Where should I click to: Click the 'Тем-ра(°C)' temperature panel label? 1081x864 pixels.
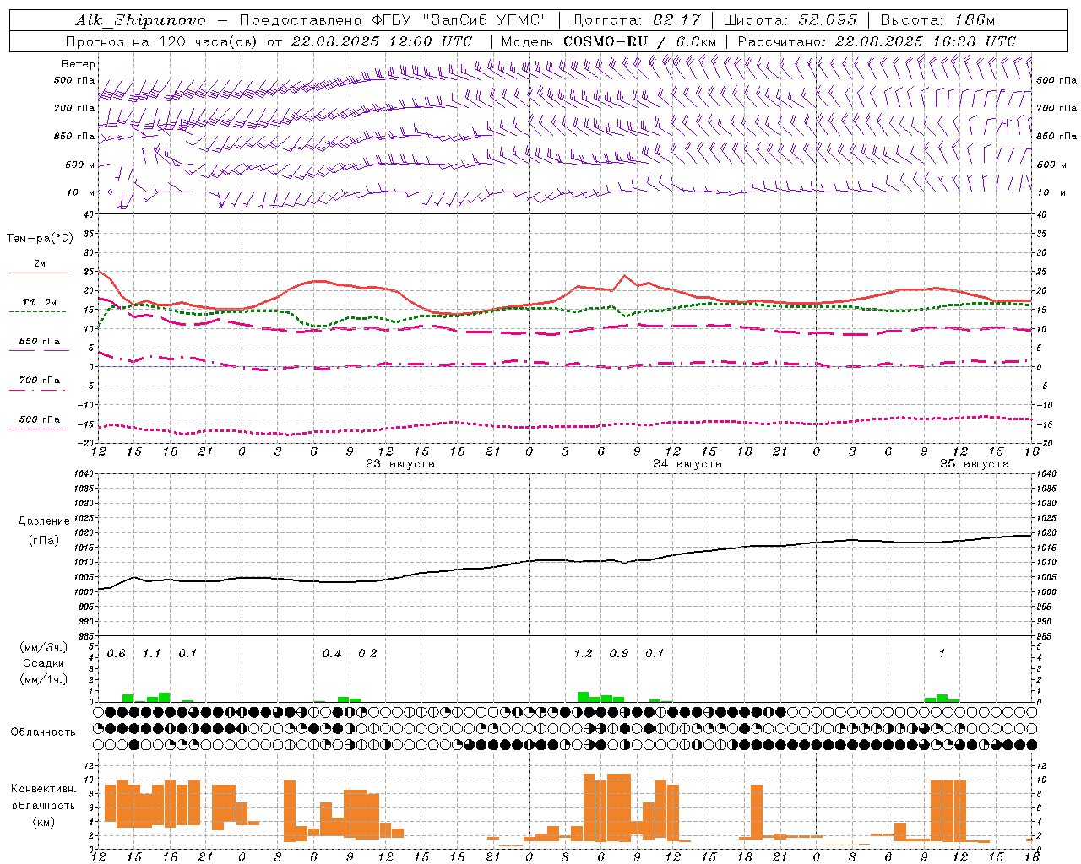click(x=40, y=239)
